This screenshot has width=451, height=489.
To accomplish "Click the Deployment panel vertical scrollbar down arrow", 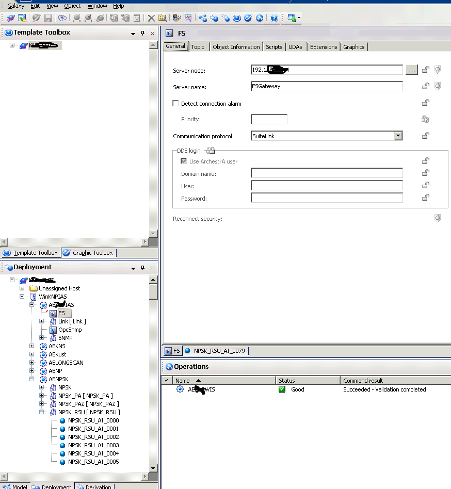I will pos(153,468).
